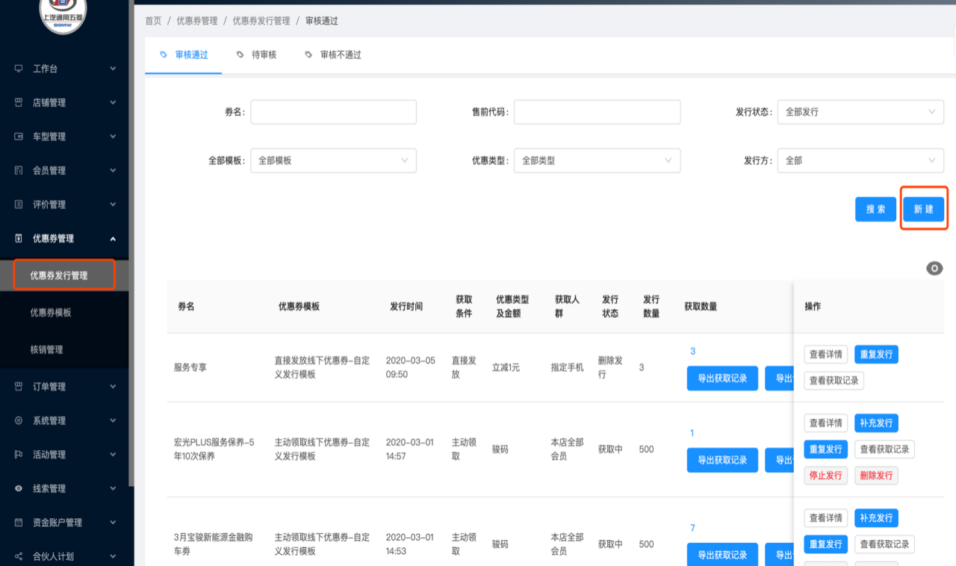Expand the 车型管理 menu chevron

click(x=113, y=137)
